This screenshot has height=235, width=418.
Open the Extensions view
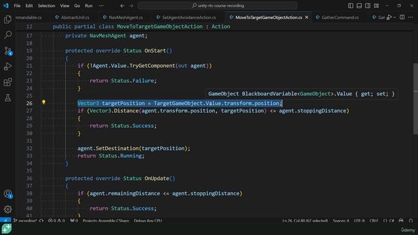point(8,82)
